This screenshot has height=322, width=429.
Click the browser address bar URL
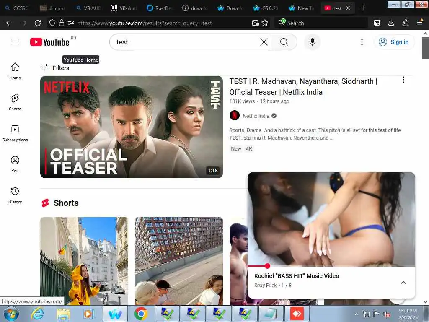pos(144,23)
